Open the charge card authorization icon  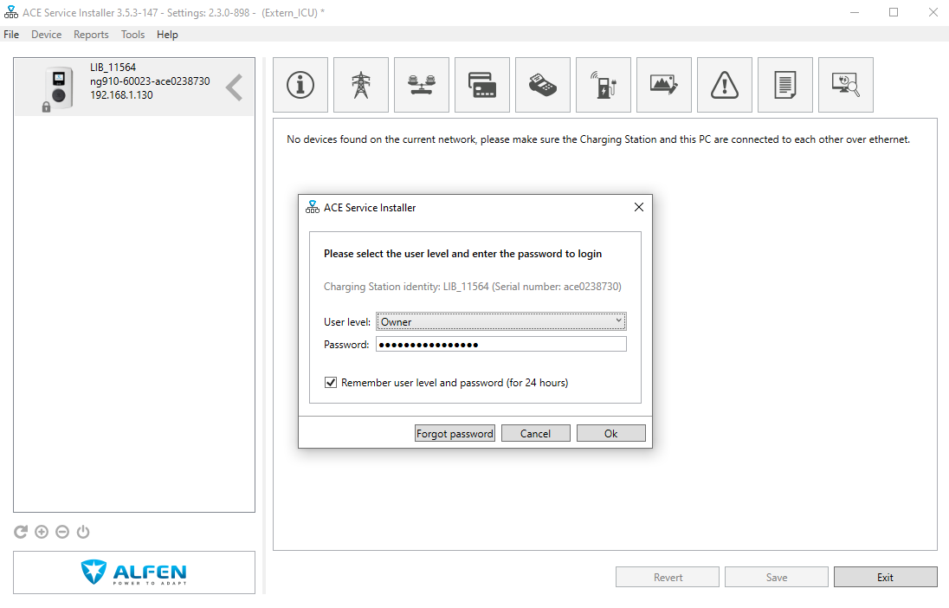click(x=481, y=85)
